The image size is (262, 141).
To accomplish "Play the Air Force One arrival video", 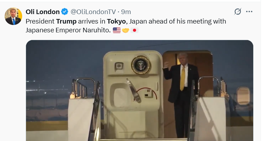I will coord(140,90).
